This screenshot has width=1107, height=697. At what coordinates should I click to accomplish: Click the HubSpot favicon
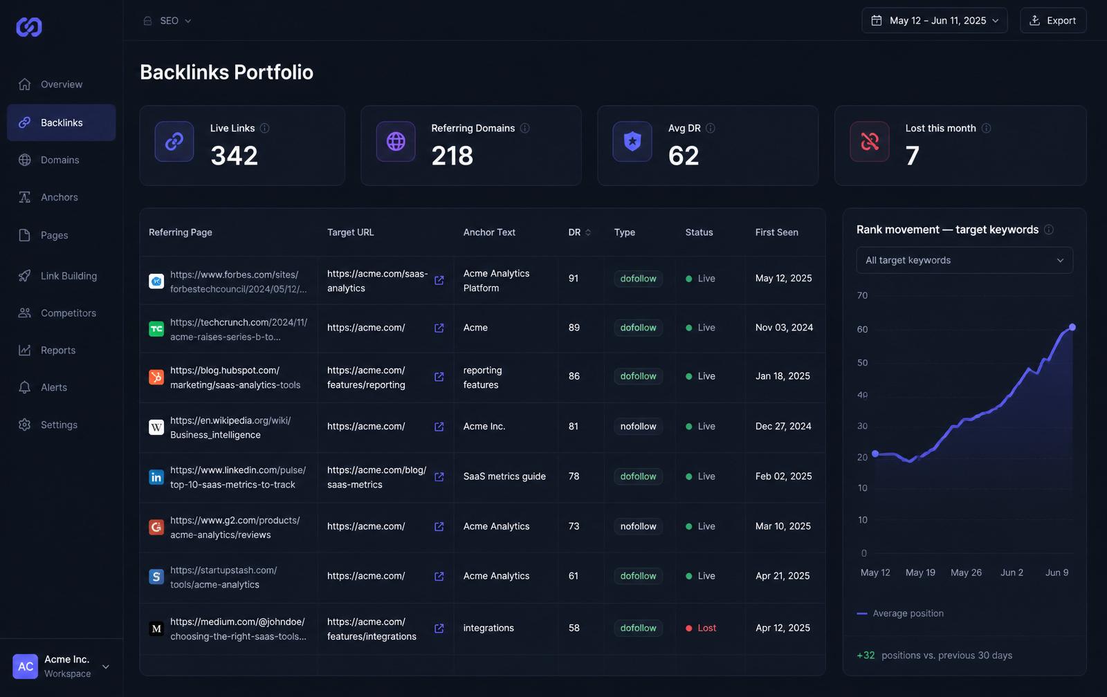click(156, 378)
